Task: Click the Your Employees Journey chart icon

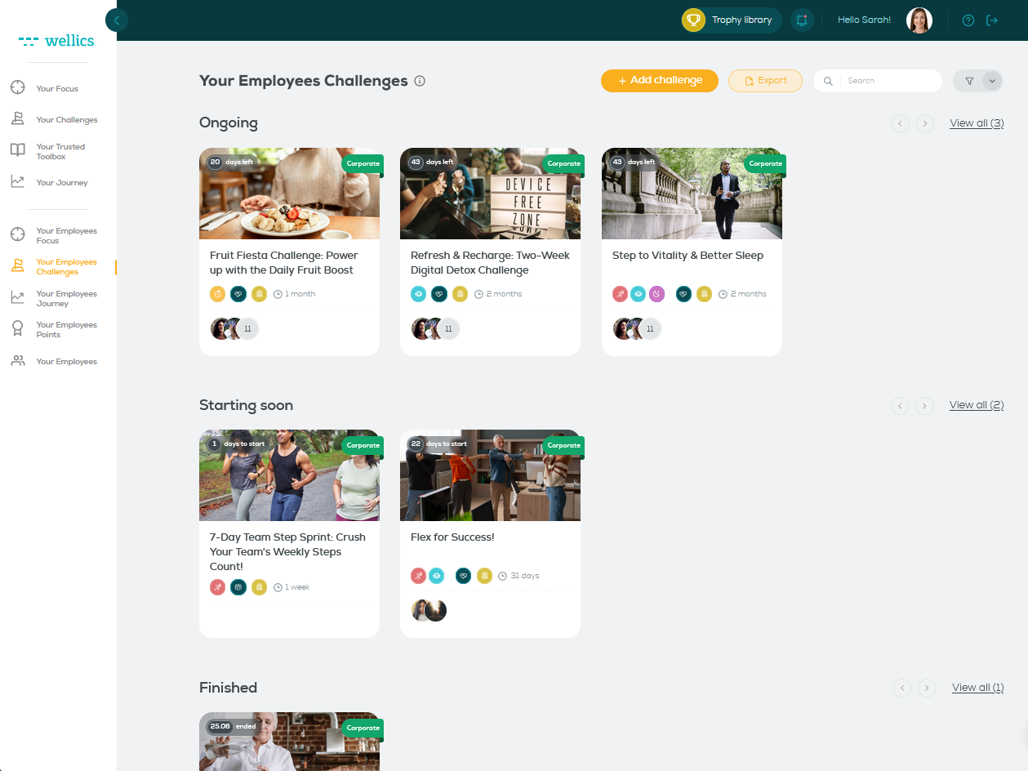Action: tap(18, 298)
